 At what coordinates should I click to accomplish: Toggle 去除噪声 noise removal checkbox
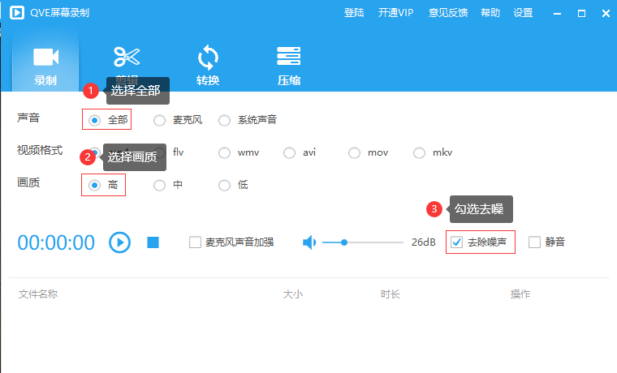tap(456, 242)
